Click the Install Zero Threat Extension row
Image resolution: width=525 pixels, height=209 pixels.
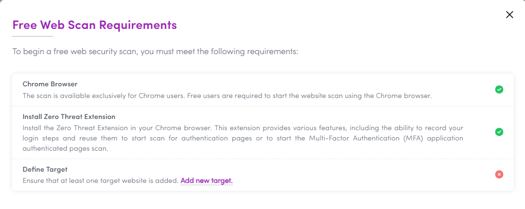(x=263, y=132)
